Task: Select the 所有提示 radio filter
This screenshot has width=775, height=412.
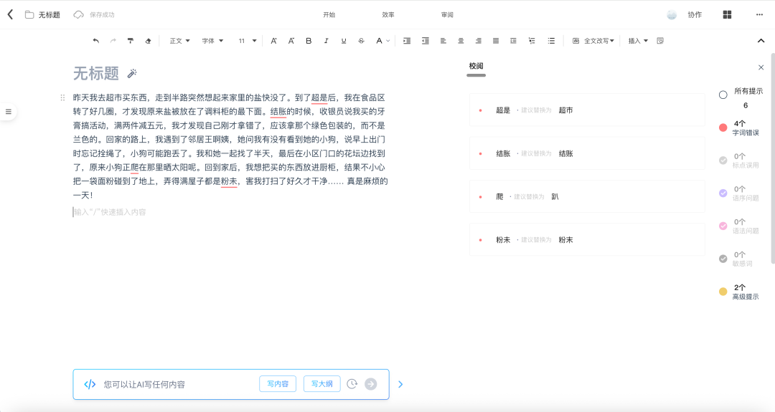Action: [723, 95]
